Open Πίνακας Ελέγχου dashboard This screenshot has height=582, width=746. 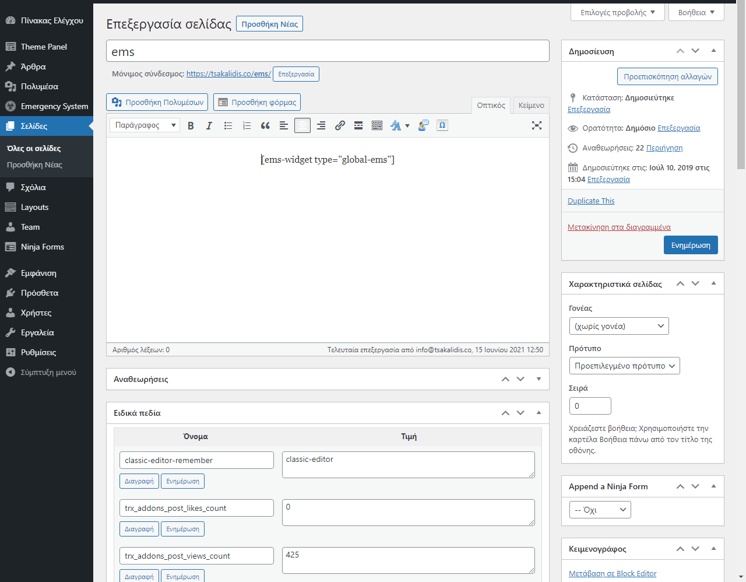47,20
